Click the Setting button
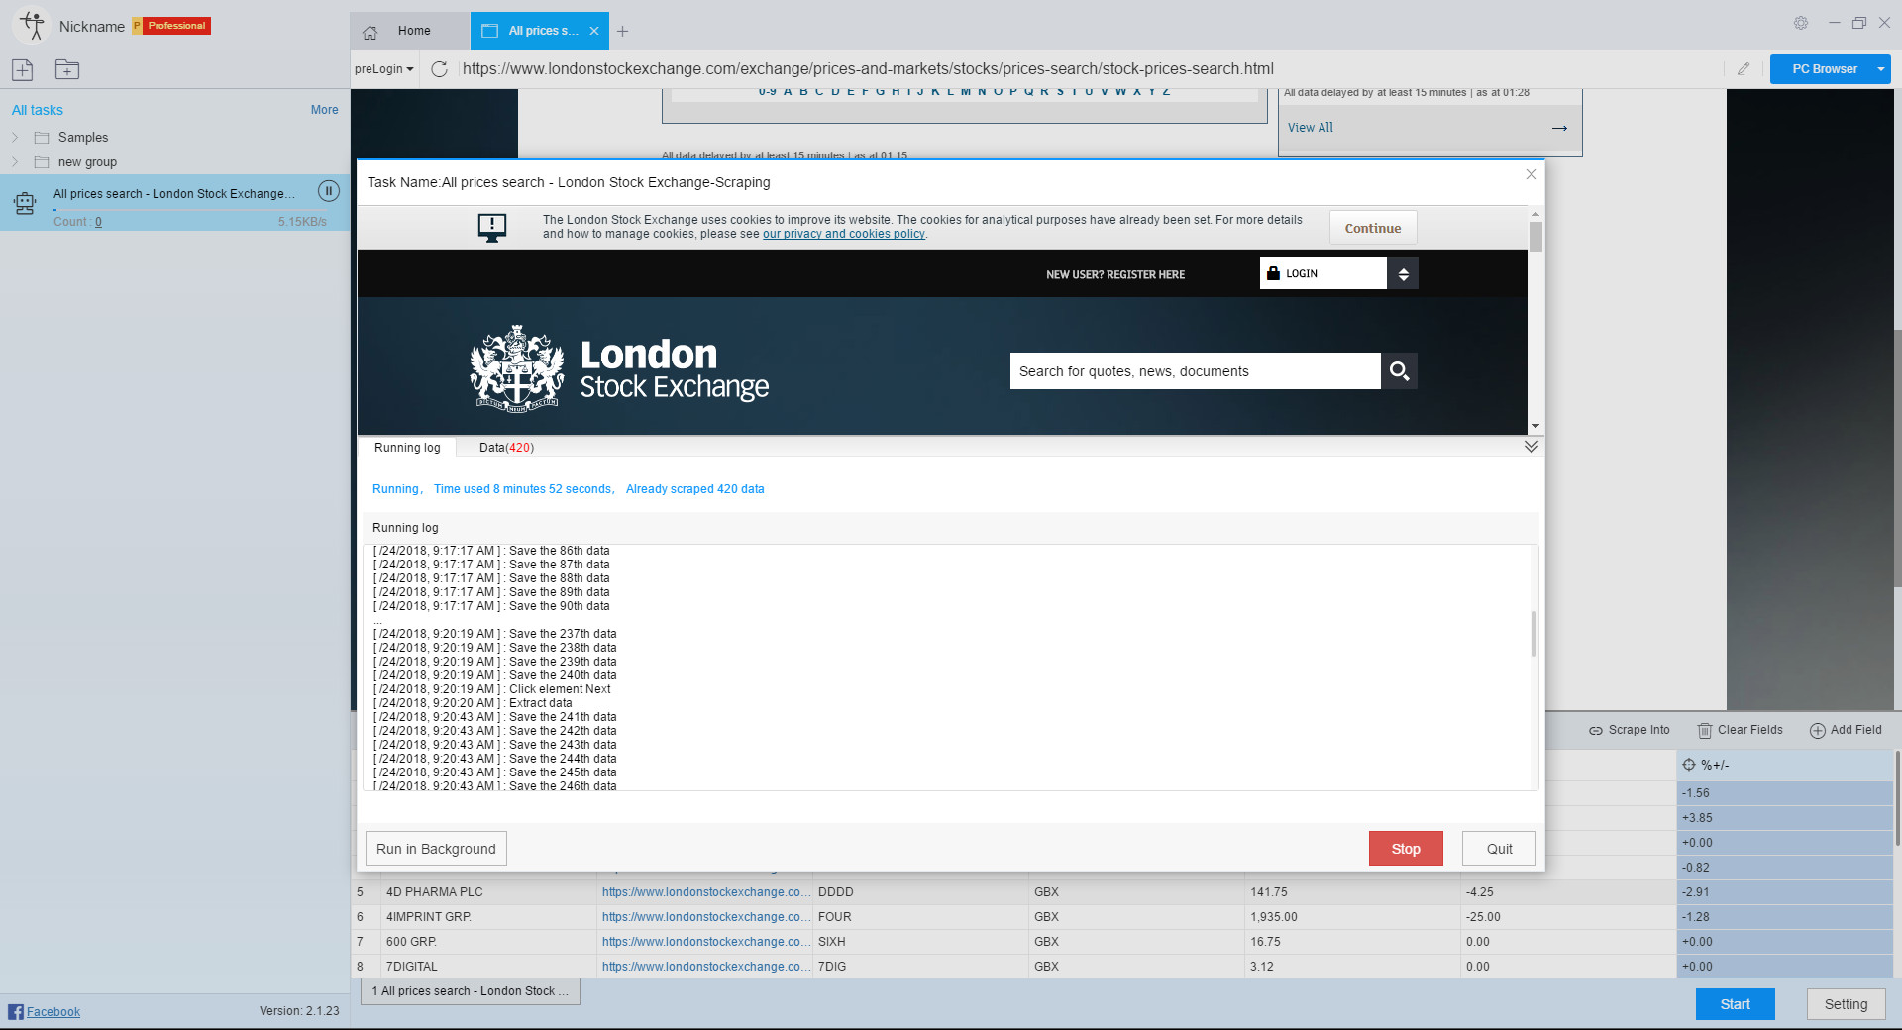The width and height of the screenshot is (1902, 1030). 1846,1004
